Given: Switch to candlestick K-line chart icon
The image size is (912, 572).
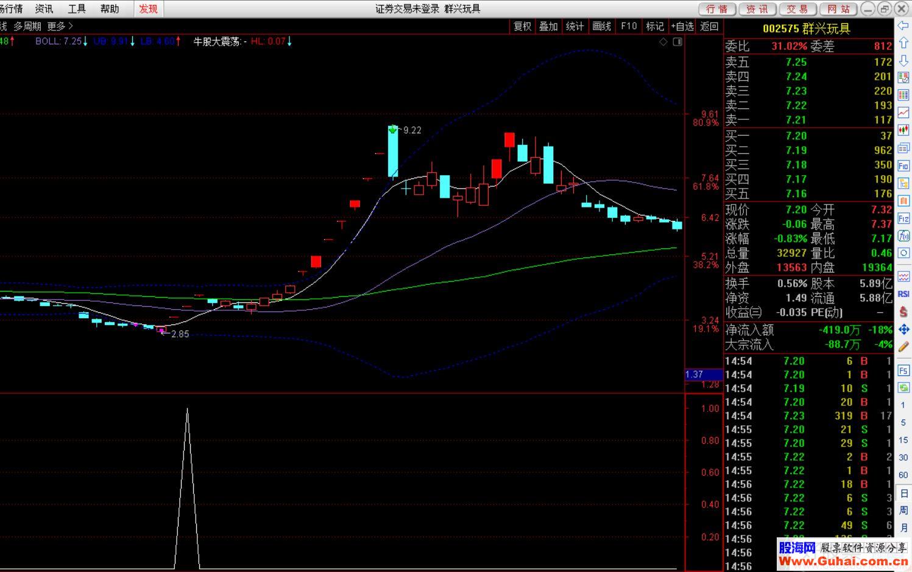Looking at the screenshot, I should (x=903, y=131).
